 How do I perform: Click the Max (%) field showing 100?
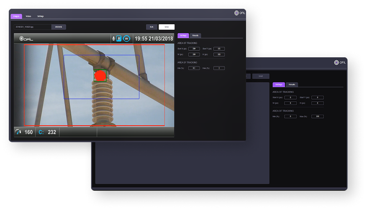coord(318,116)
